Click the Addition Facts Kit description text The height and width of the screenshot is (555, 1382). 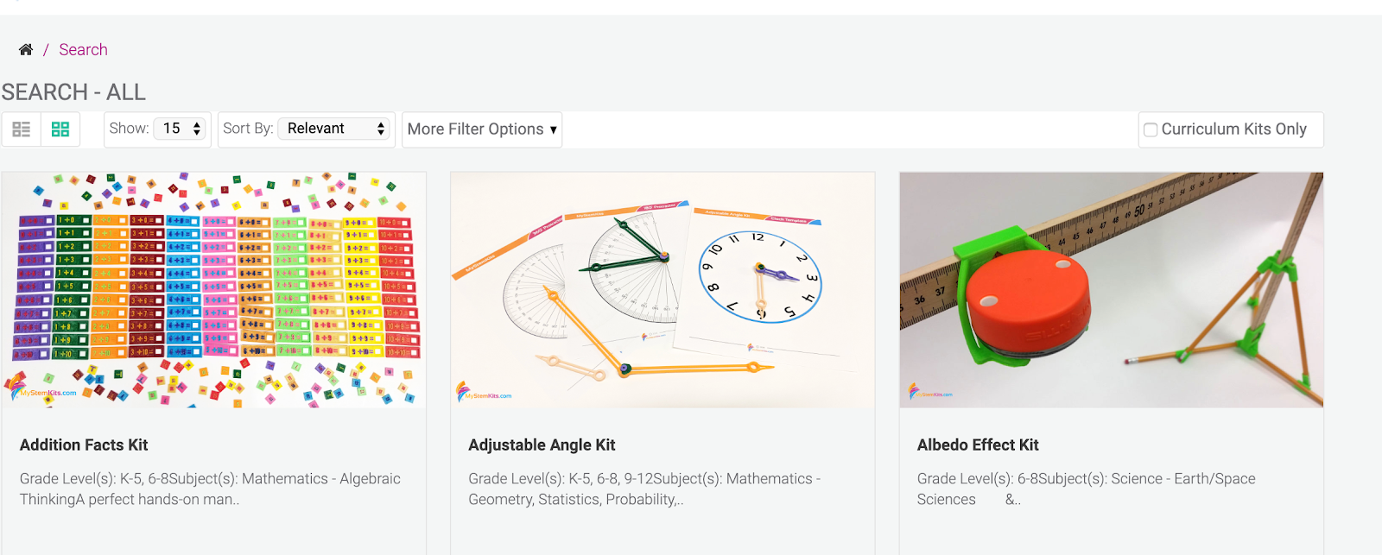(x=210, y=489)
